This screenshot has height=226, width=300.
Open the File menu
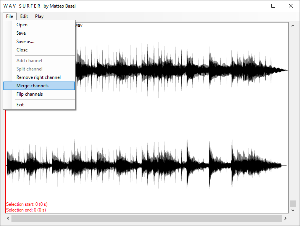[x=10, y=16]
